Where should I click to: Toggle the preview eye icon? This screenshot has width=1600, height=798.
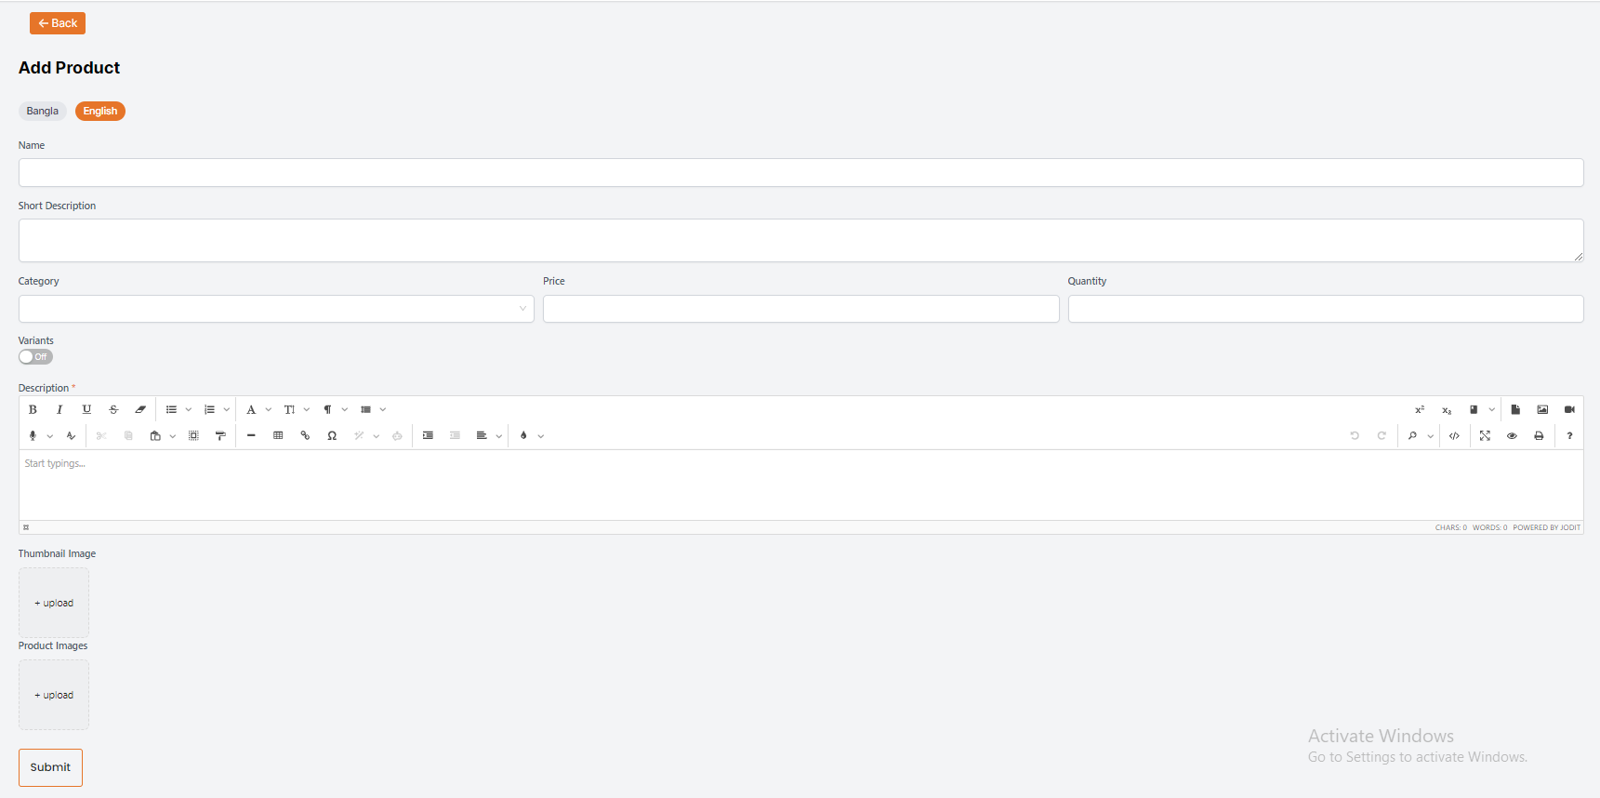[x=1512, y=435]
